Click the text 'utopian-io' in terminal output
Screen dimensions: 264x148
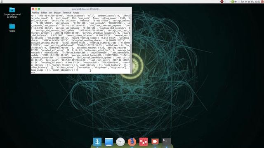(117, 67)
